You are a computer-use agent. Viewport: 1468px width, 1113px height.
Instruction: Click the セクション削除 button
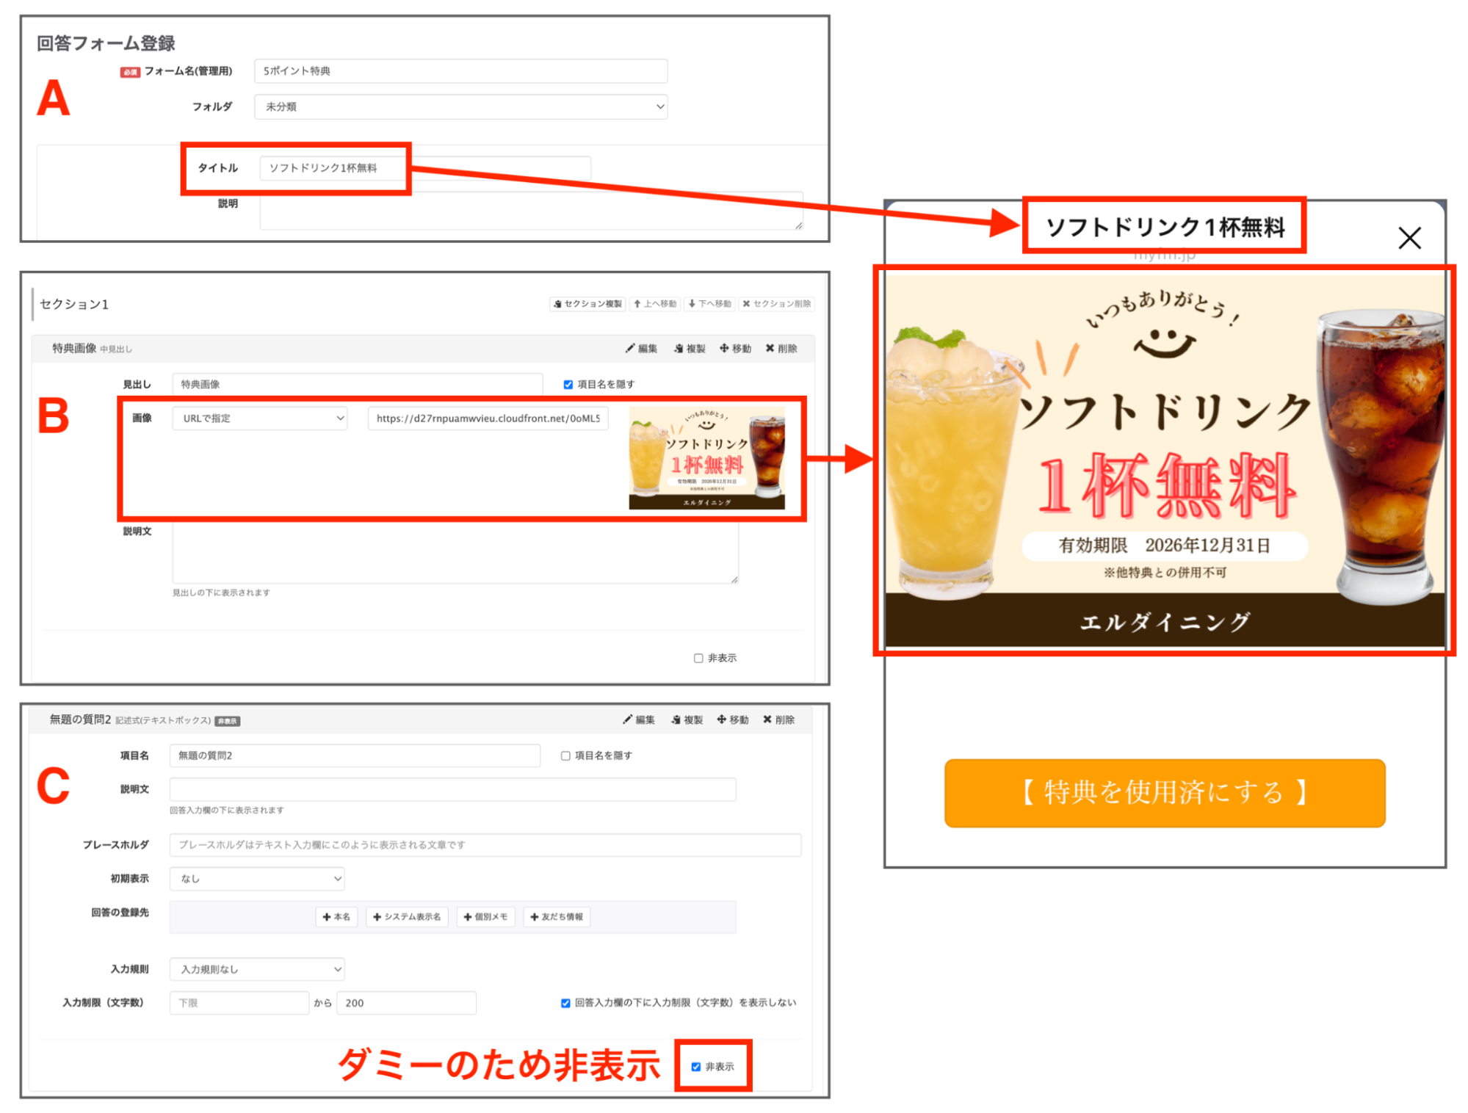pyautogui.click(x=776, y=303)
